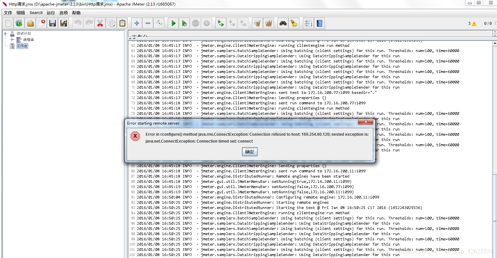Create a new test plan via toolbar
Image resolution: width=497 pixels, height=258 pixels.
tap(8, 23)
